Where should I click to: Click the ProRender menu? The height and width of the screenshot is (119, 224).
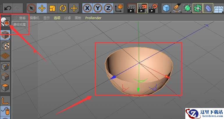pyautogui.click(x=93, y=18)
